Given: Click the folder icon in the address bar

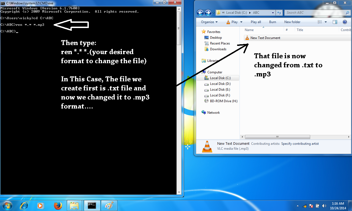Looking at the screenshot, I should coord(218,13).
